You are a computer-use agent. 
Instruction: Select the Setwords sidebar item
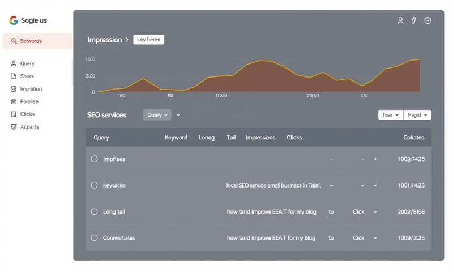(37, 41)
